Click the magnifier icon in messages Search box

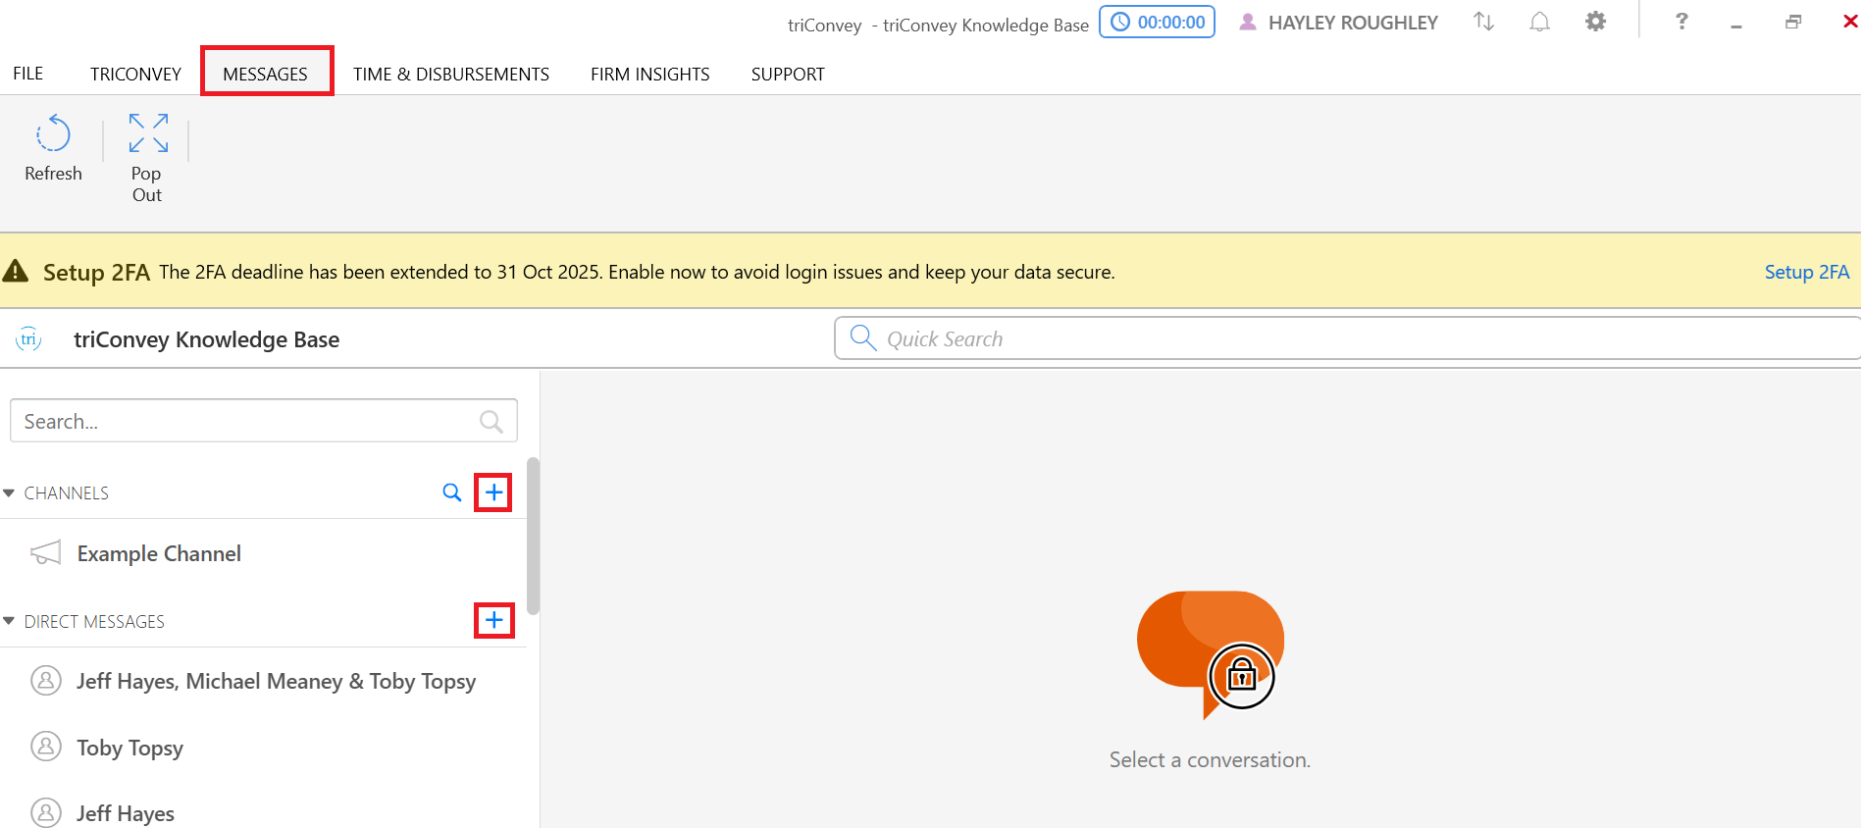click(491, 422)
